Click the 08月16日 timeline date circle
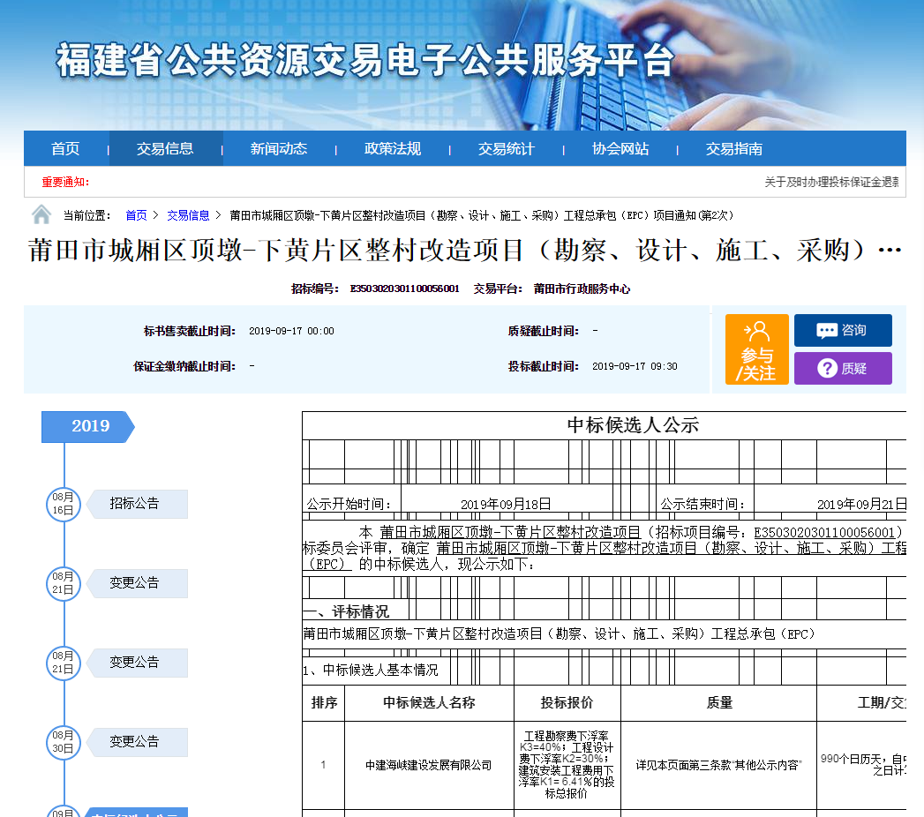Screen dimensions: 924x817 click(63, 504)
